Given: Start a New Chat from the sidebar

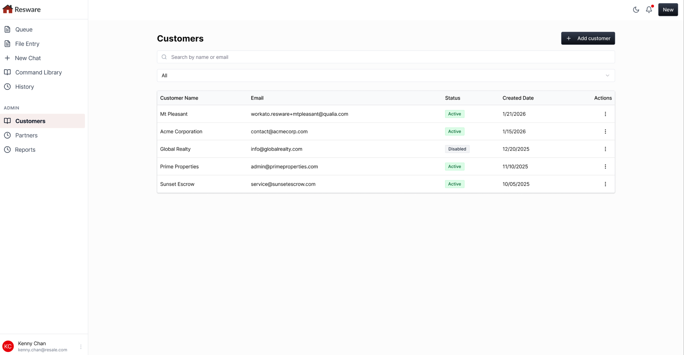Looking at the screenshot, I should [42, 58].
